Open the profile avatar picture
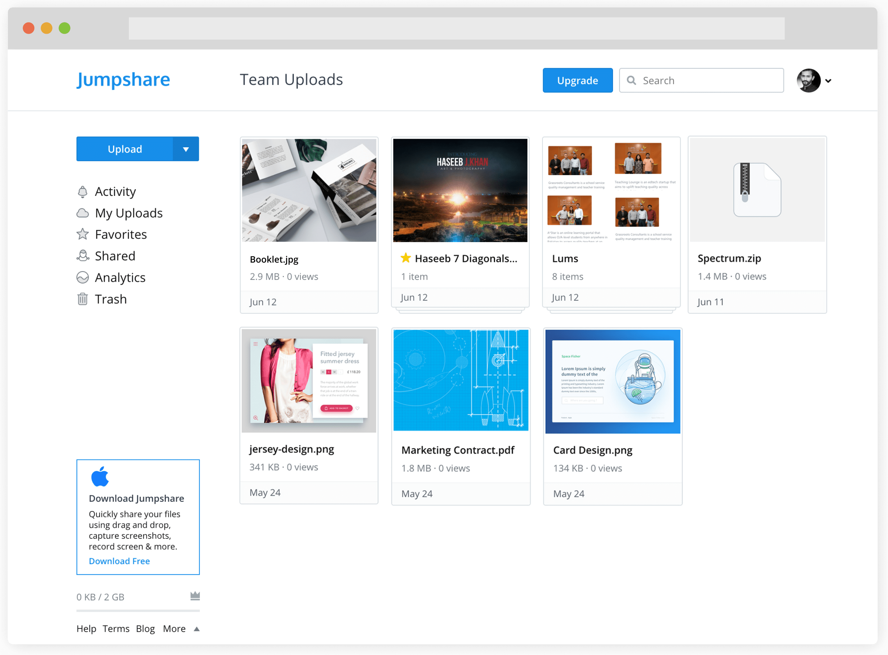Screen dimensions: 888x655 (809, 81)
